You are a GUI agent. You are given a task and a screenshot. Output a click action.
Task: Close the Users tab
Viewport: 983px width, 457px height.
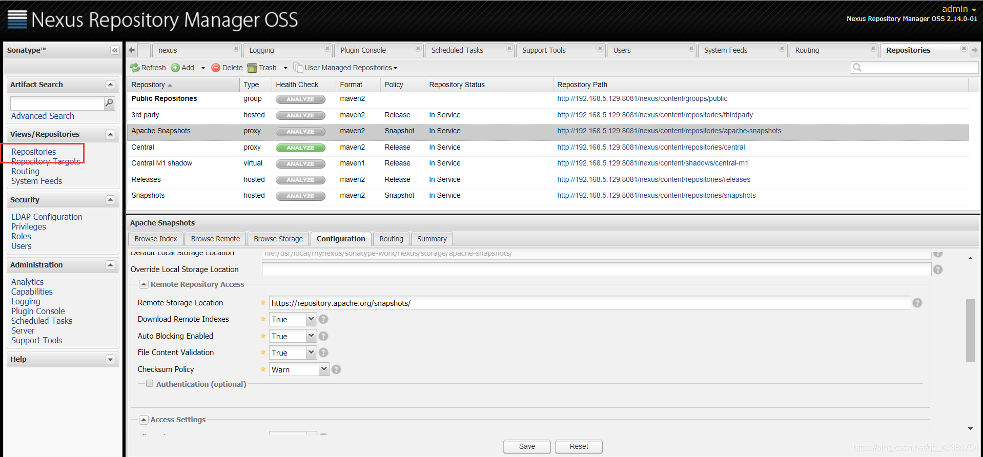691,48
